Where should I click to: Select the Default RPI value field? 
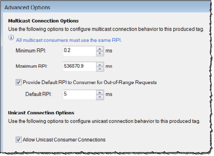tap(80, 95)
